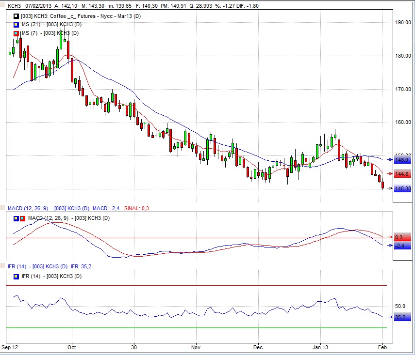Click the blue-yellow MACD legend icon
This screenshot has width=415, height=355.
tap(16, 218)
